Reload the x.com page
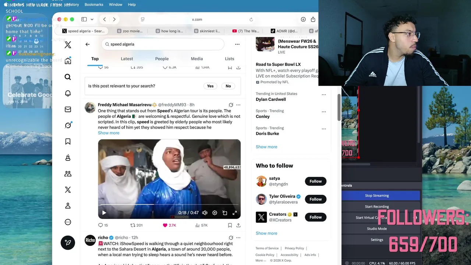The width and height of the screenshot is (471, 265). pyautogui.click(x=251, y=20)
